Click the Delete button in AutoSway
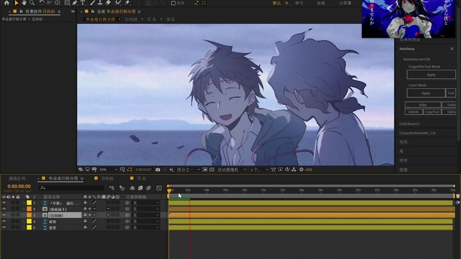 tap(414, 112)
